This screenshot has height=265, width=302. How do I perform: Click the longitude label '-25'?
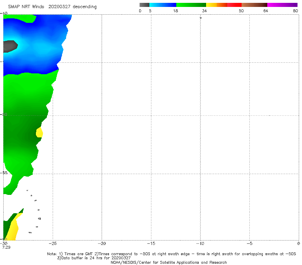pyautogui.click(x=53, y=243)
